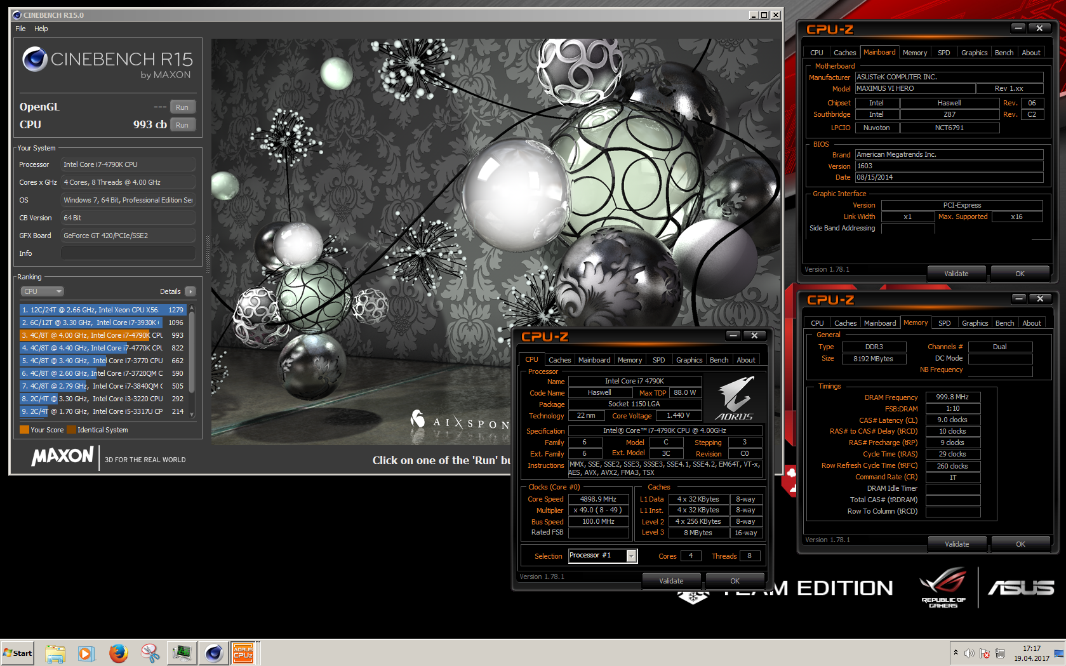Viewport: 1066px width, 666px height.
Task: Click the orange Your Score legend swatch
Action: 24,430
